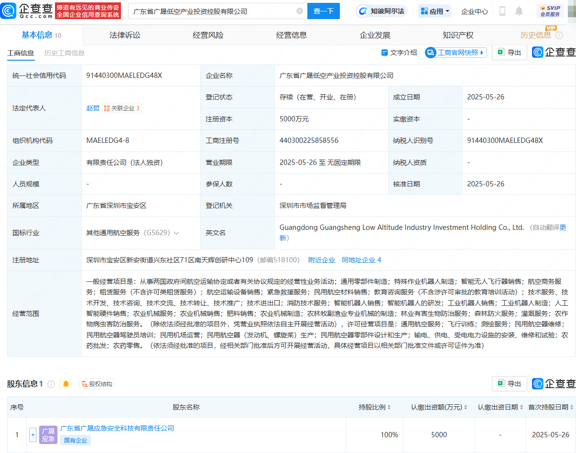The image size is (576, 453).
Task: Open SVIP 会员服务 badge
Action: (550, 11)
